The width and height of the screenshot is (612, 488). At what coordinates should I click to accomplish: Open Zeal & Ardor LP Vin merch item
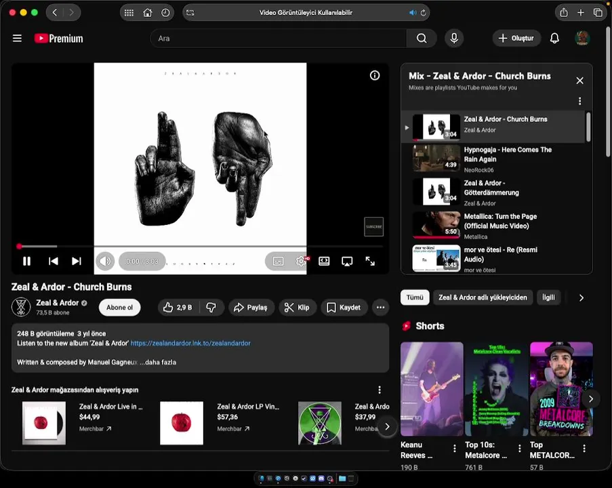[x=220, y=423]
